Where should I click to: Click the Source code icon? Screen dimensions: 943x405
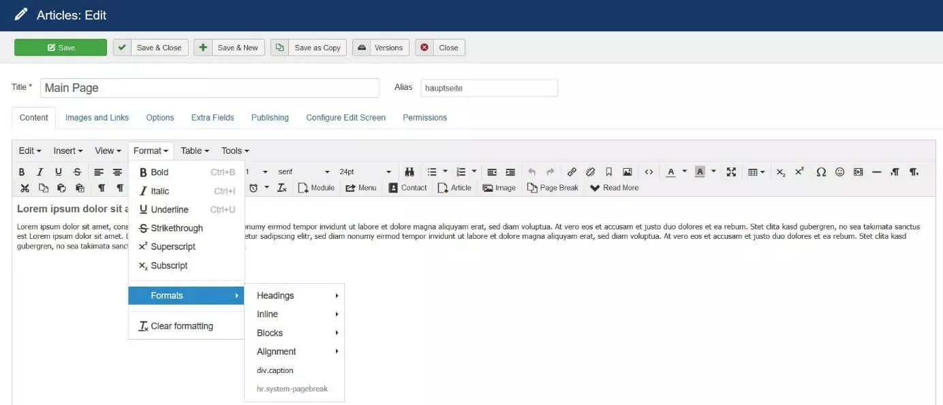[x=649, y=172]
